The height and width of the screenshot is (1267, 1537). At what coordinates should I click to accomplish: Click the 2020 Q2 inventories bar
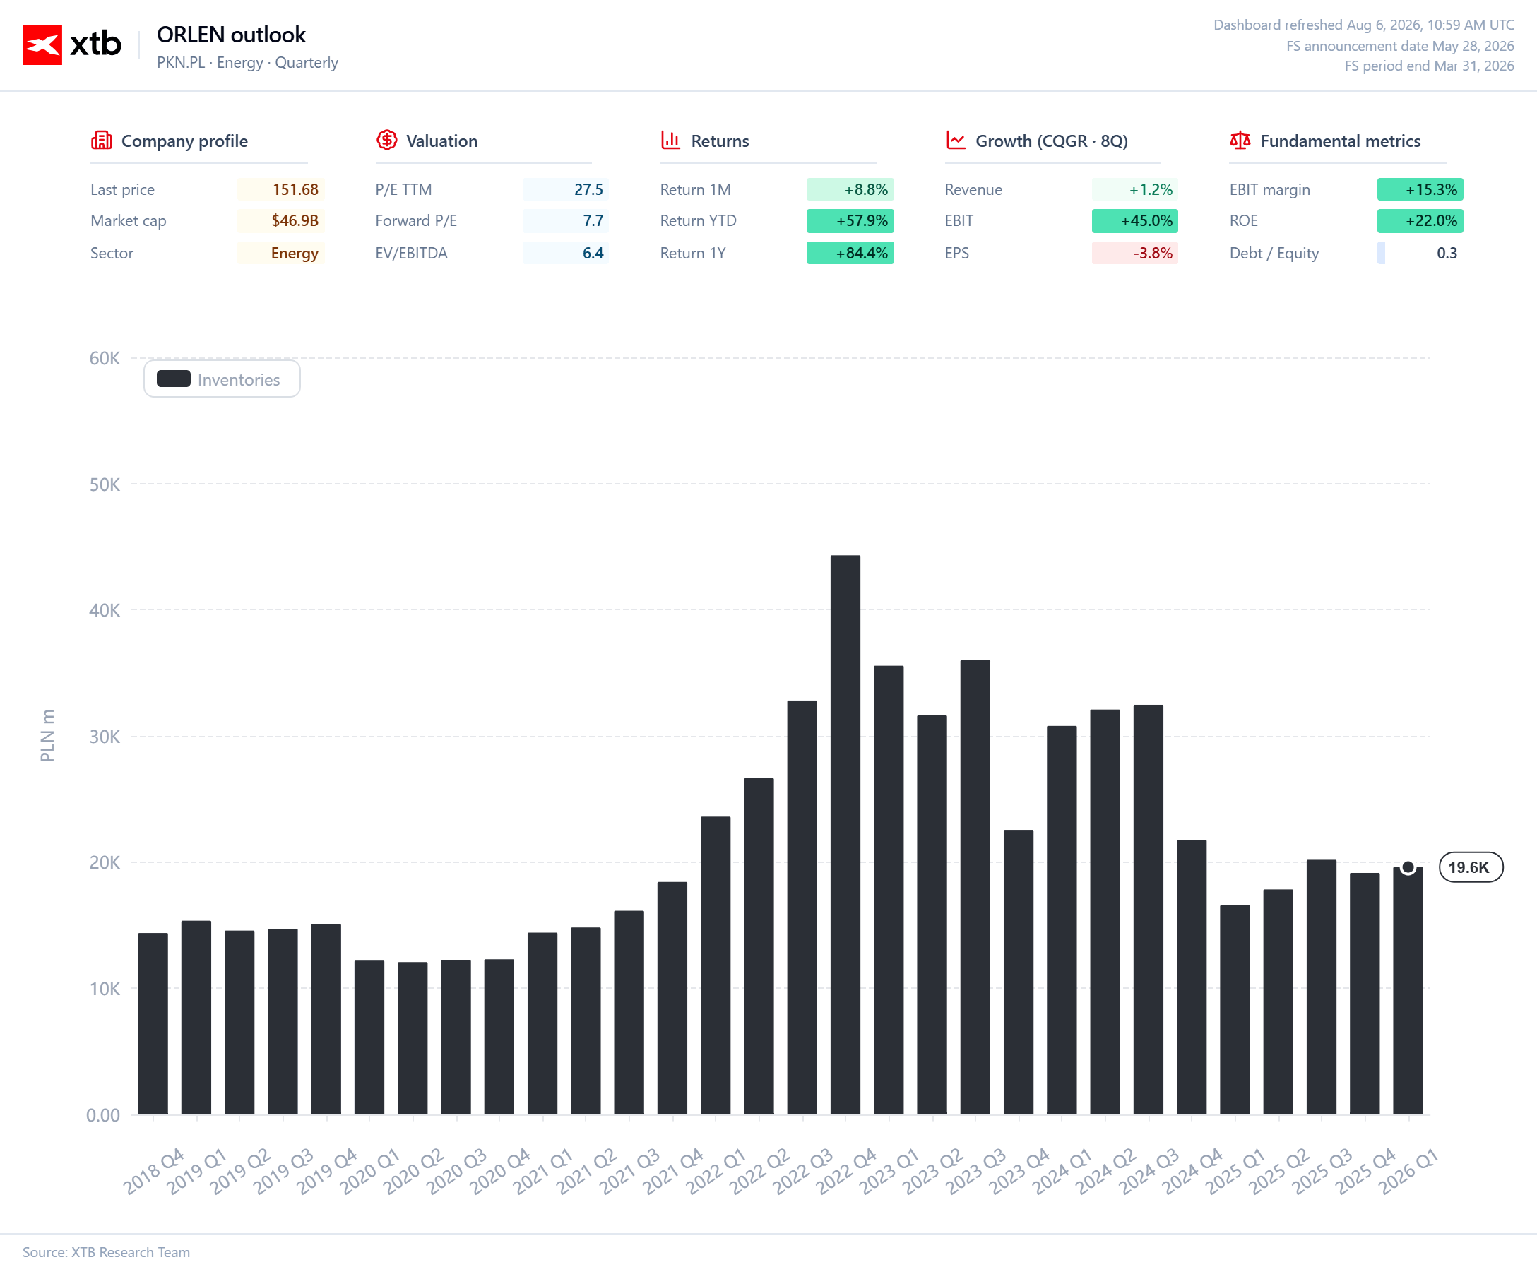413,1038
